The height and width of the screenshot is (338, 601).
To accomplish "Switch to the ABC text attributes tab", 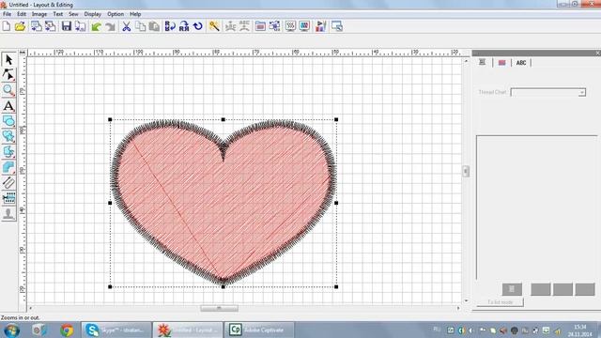I will pos(521,63).
